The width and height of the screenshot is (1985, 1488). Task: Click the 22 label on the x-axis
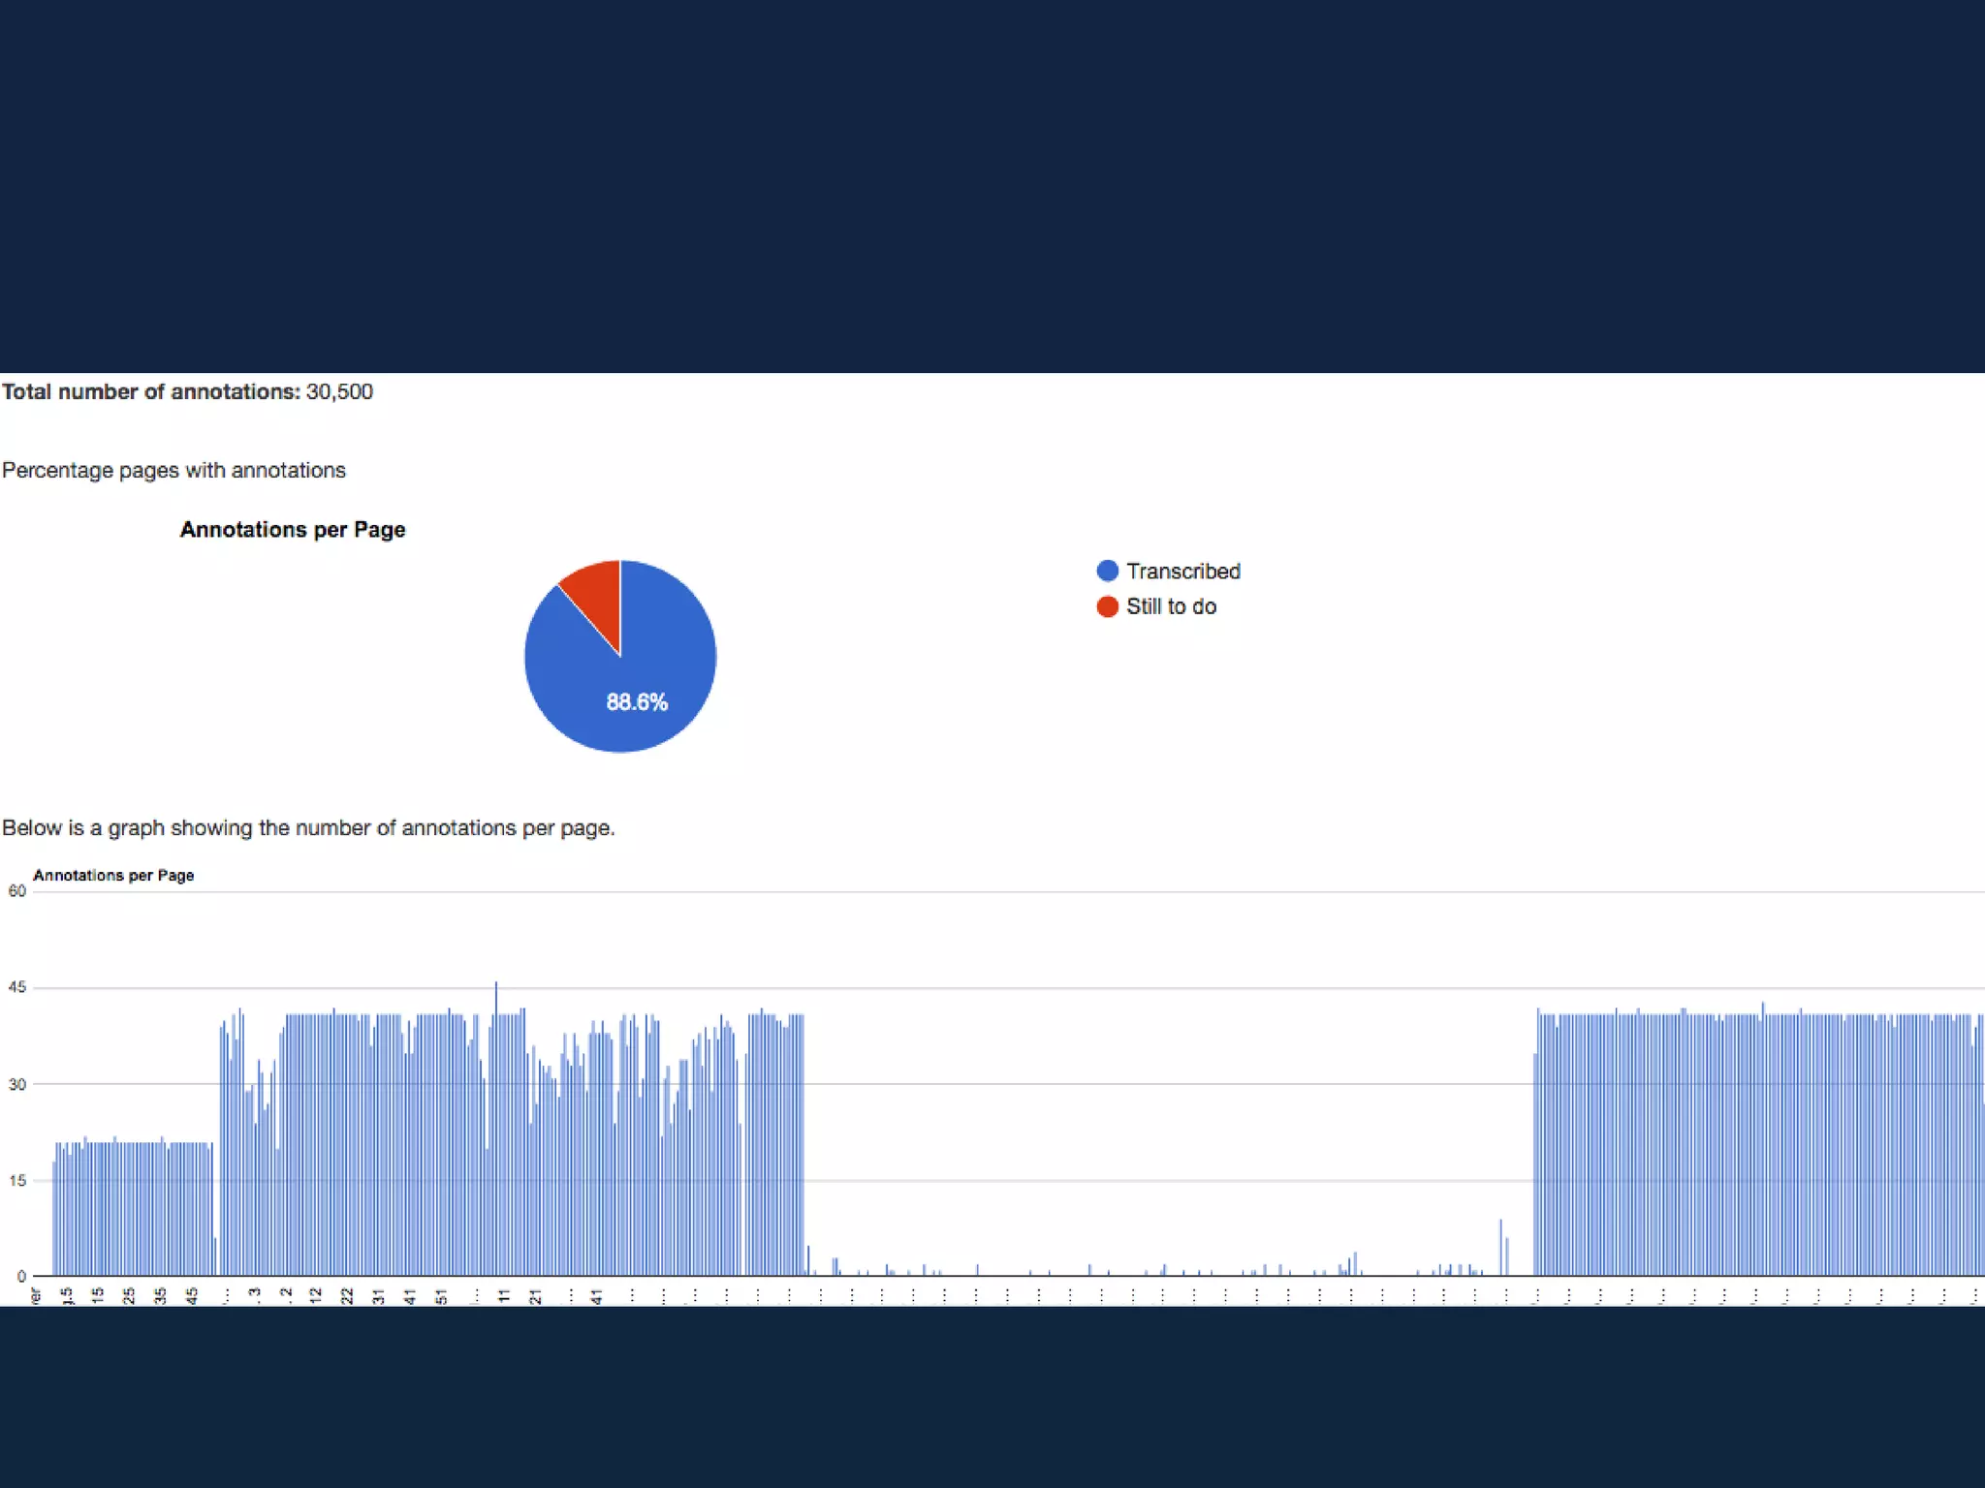point(347,1295)
